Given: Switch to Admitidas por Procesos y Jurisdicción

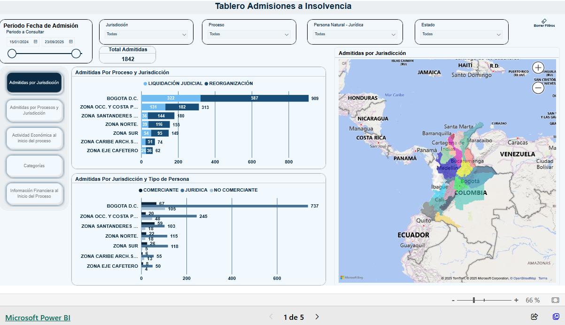Looking at the screenshot, I should (34, 110).
